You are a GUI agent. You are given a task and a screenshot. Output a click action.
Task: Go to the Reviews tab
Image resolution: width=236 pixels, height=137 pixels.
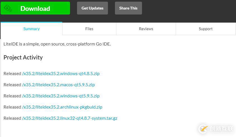146,29
